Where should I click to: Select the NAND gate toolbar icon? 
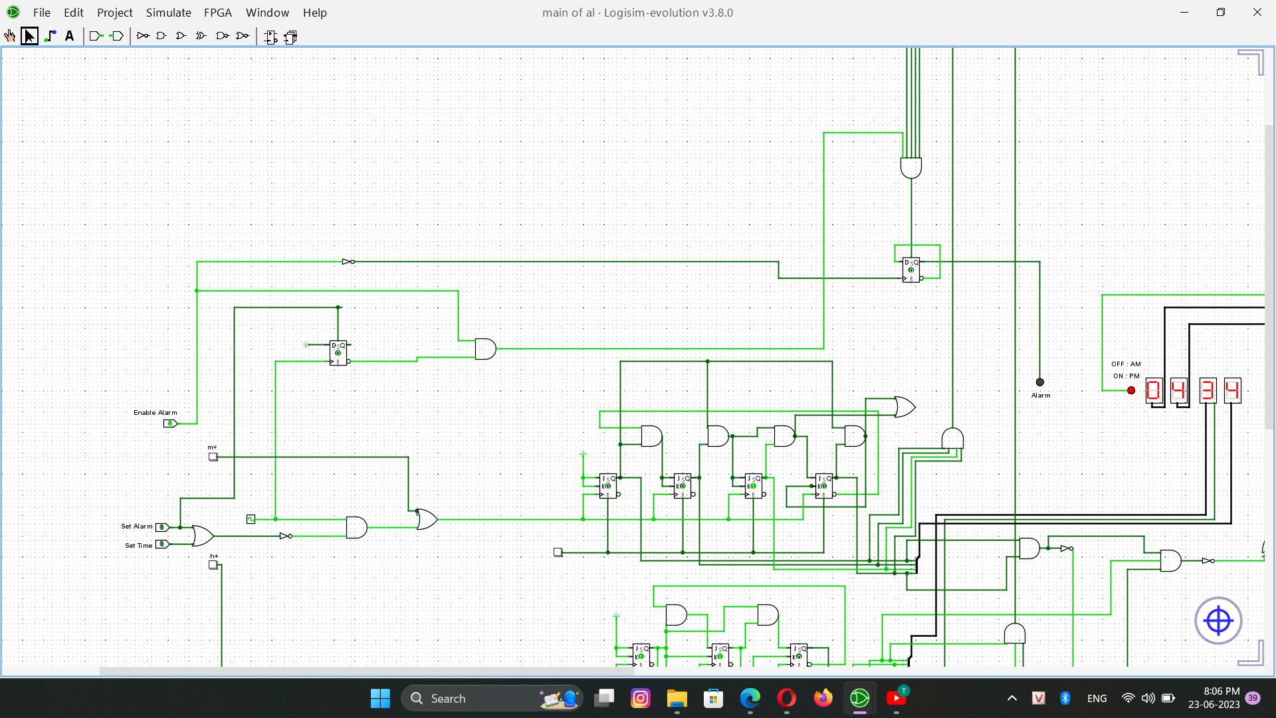click(222, 36)
